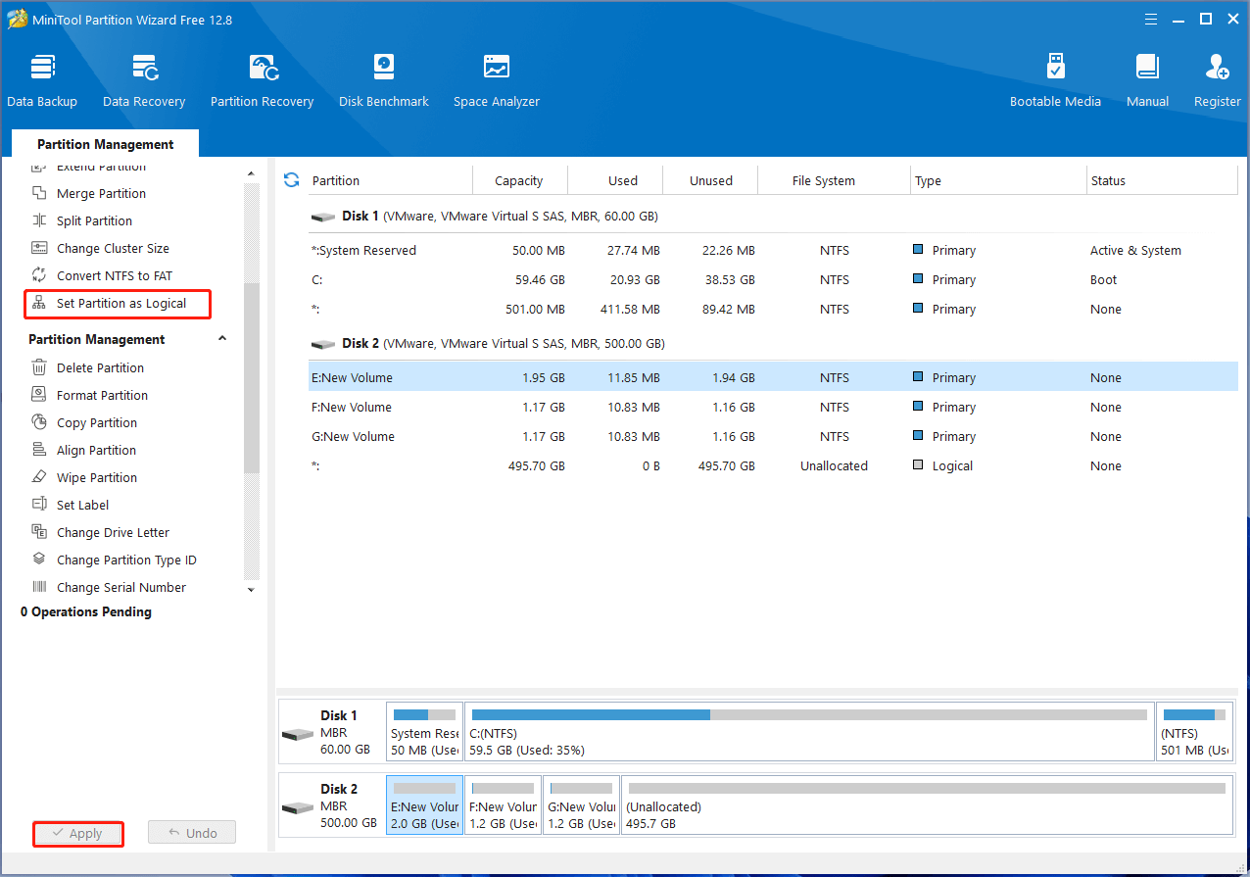The width and height of the screenshot is (1250, 877).
Task: Start the Disk Benchmark tool
Action: click(x=383, y=80)
